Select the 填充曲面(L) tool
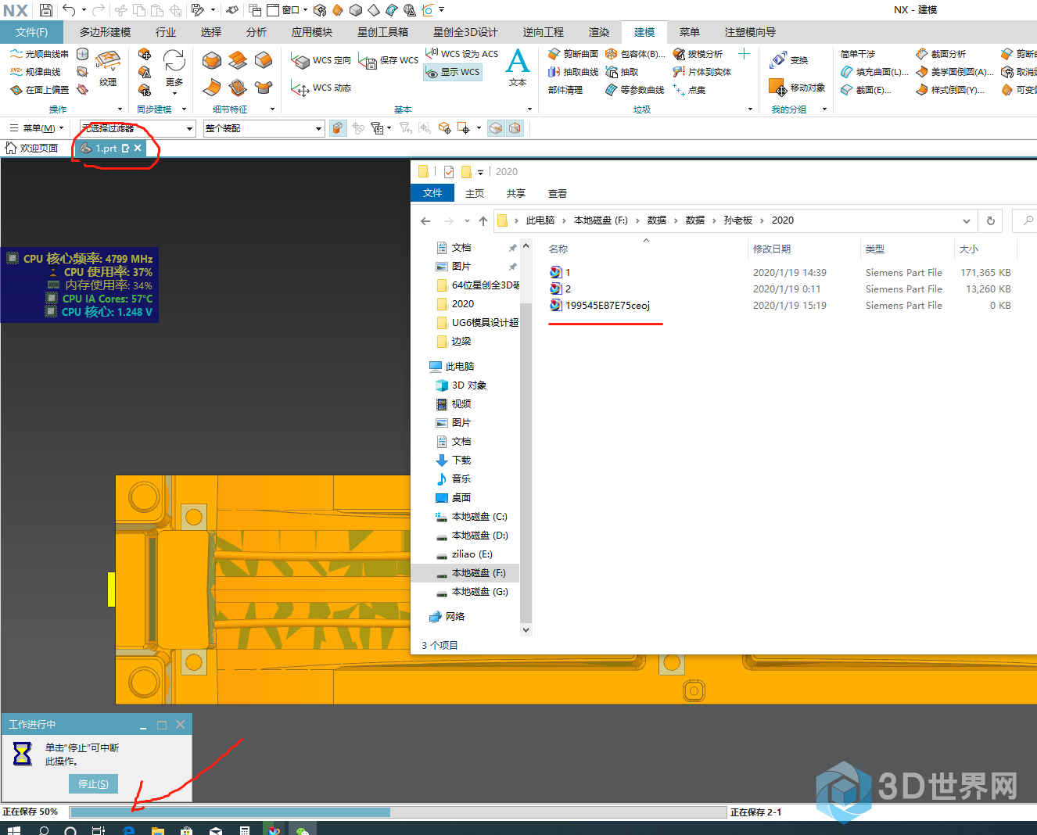The height and width of the screenshot is (835, 1037). (874, 72)
